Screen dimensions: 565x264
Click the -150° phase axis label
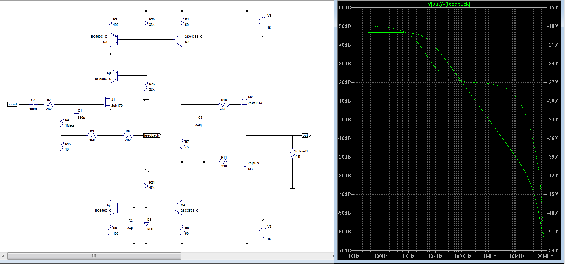pos(553,7)
